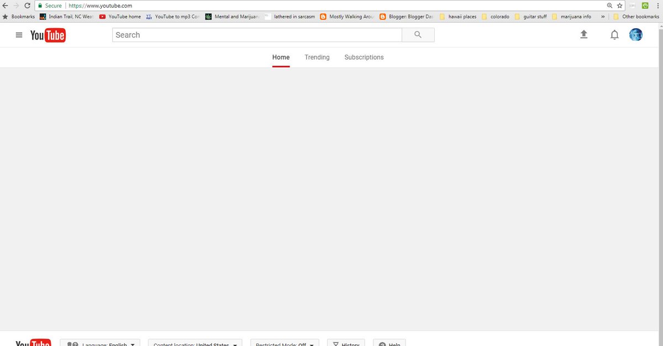The image size is (663, 346).
Task: Reload the page with the refresh icon
Action: (x=27, y=6)
